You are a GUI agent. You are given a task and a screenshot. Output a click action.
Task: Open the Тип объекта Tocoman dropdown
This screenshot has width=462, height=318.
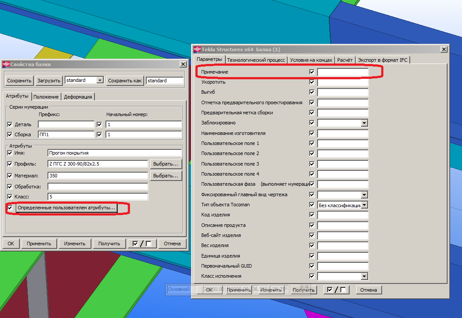click(364, 205)
